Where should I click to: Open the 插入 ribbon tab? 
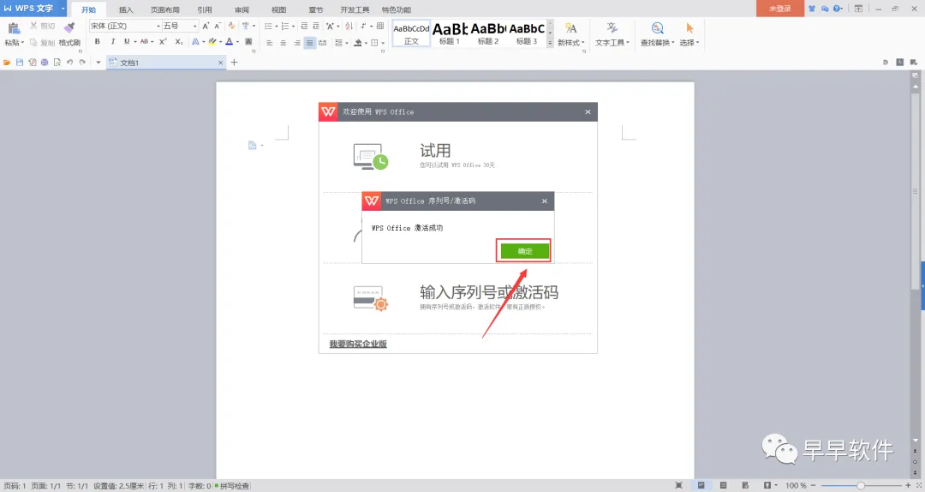126,9
